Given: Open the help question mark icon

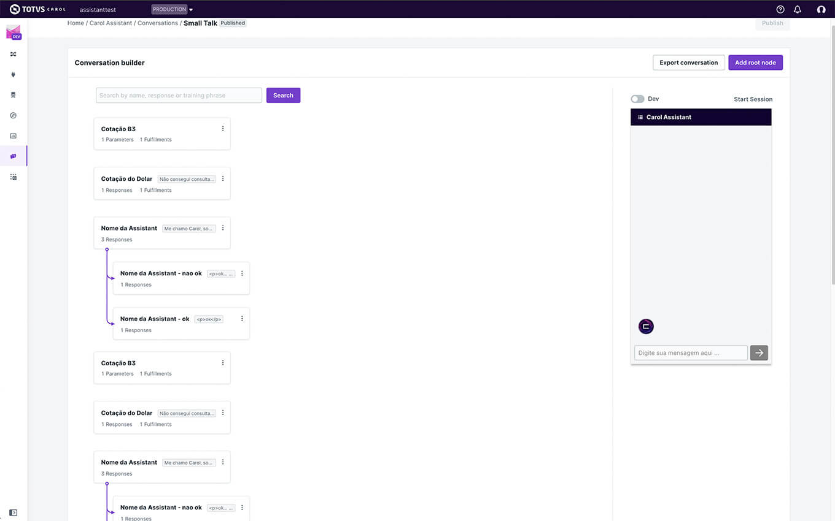Looking at the screenshot, I should [780, 9].
